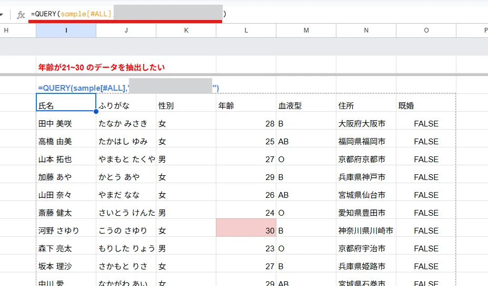
Task: Click inside the formula bar QUERY text
Action: (x=71, y=14)
